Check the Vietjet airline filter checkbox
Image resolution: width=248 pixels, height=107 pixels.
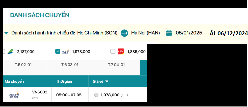[x=113, y=51]
